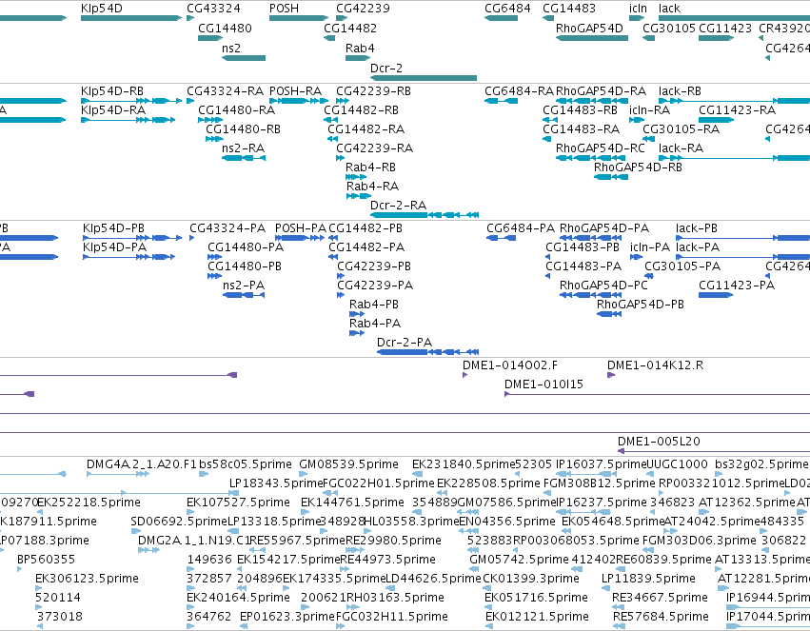Viewport: 810px width, 631px height.
Task: Click transcript lack-RB
Action: coord(680,91)
